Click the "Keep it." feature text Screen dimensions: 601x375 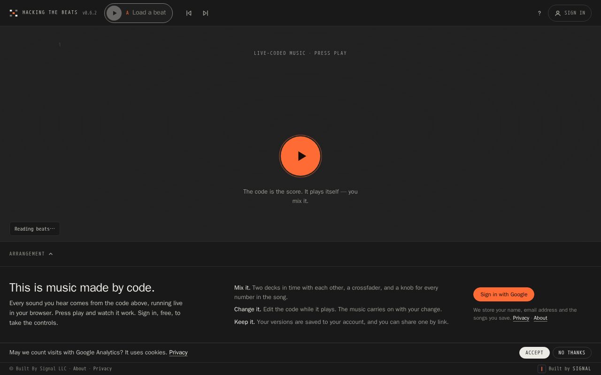click(x=245, y=322)
